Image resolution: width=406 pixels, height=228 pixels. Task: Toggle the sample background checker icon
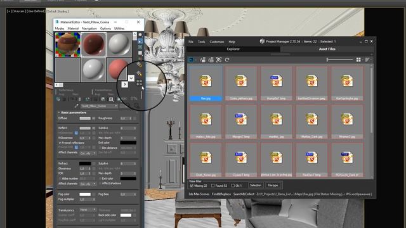coord(140,47)
